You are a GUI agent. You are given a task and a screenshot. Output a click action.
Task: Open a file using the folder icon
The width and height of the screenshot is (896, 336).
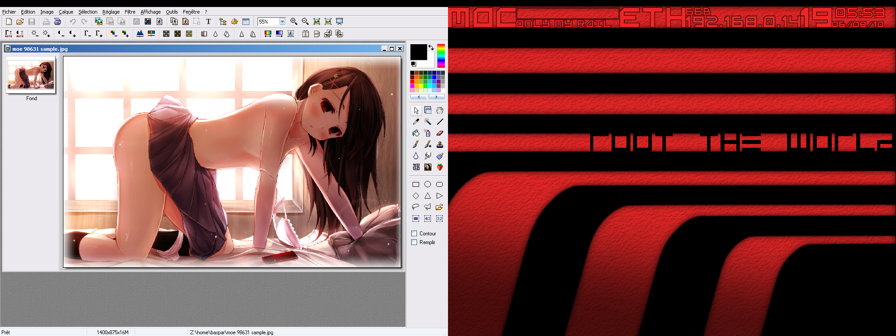[20, 21]
